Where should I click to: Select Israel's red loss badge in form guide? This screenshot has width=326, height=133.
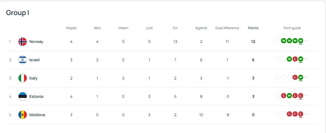(x=295, y=59)
